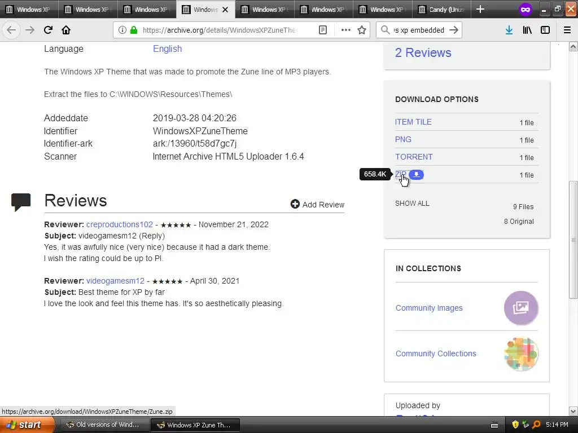The height and width of the screenshot is (433, 578).
Task: Click the ark:/13960/t58d7gc7j identifier value
Action: click(195, 144)
